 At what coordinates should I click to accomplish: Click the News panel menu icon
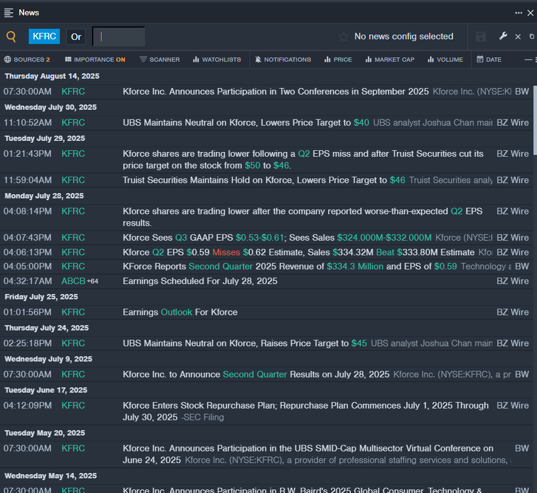(x=9, y=12)
